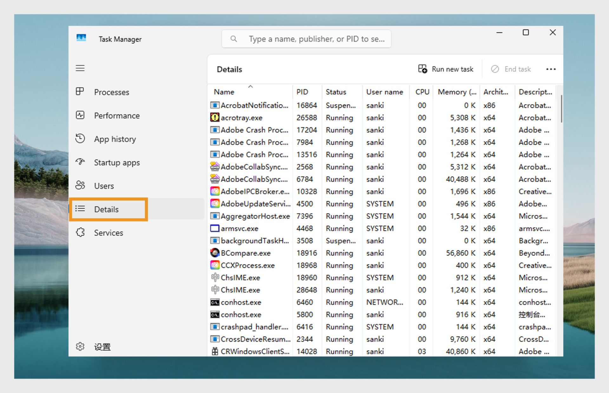Click the Run new task button
This screenshot has height=393, width=609.
point(446,69)
